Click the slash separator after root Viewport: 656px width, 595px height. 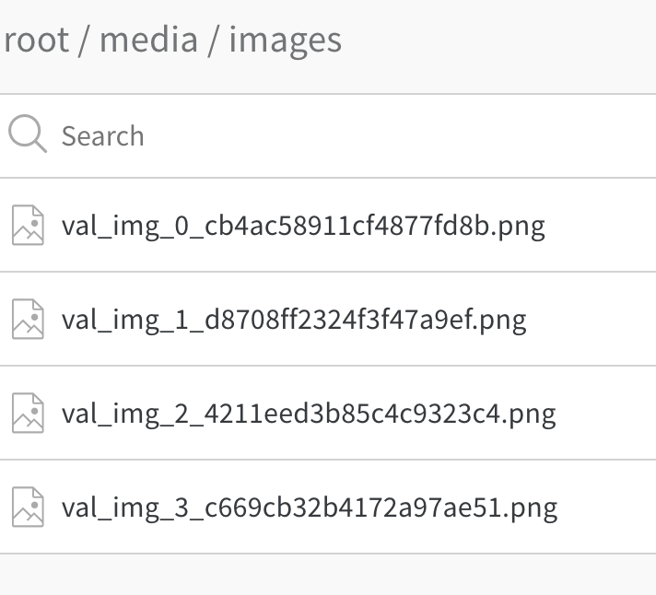click(x=85, y=41)
